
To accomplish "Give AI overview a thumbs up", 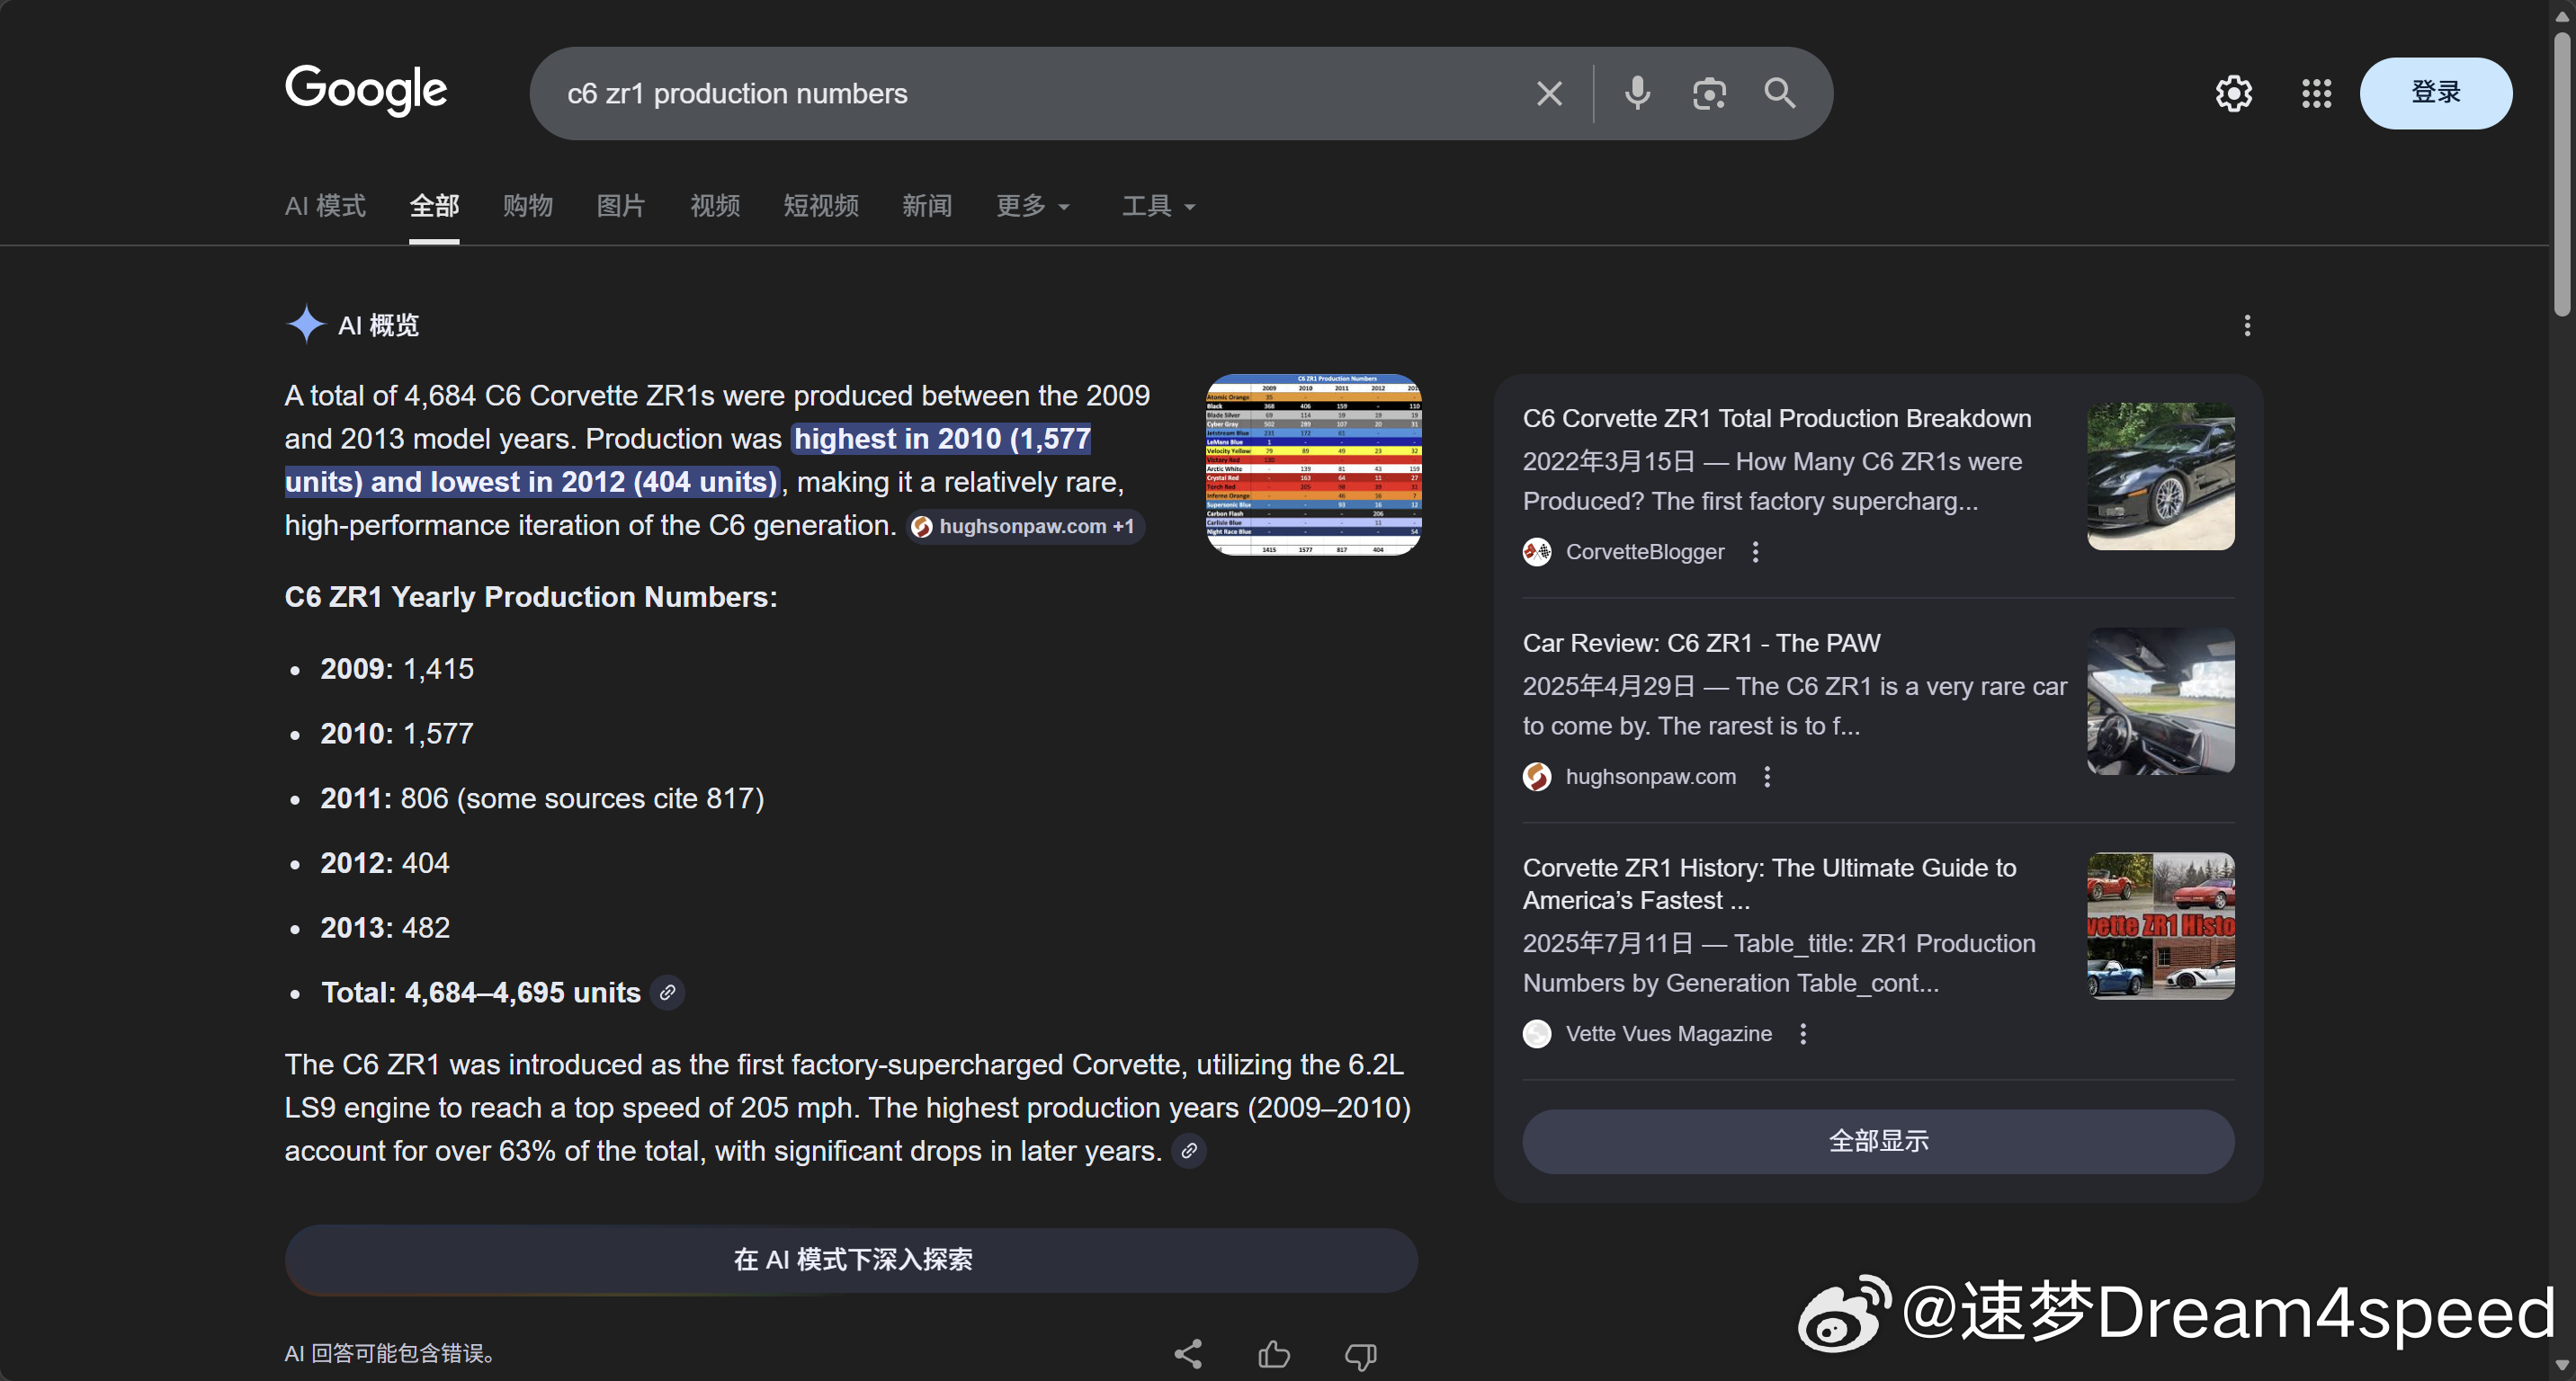I will coord(1274,1354).
